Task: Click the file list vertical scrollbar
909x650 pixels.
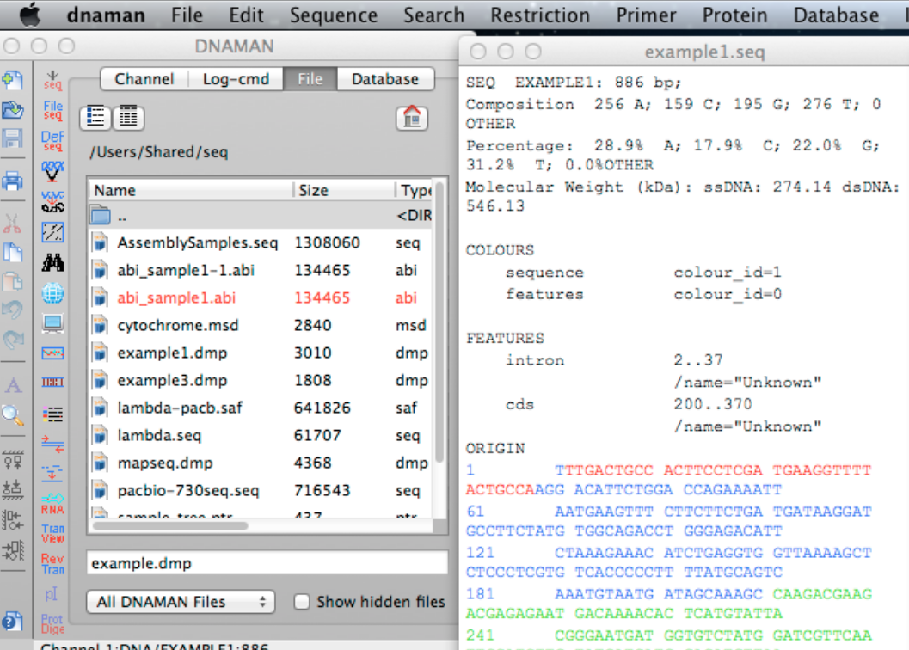Action: [x=440, y=322]
